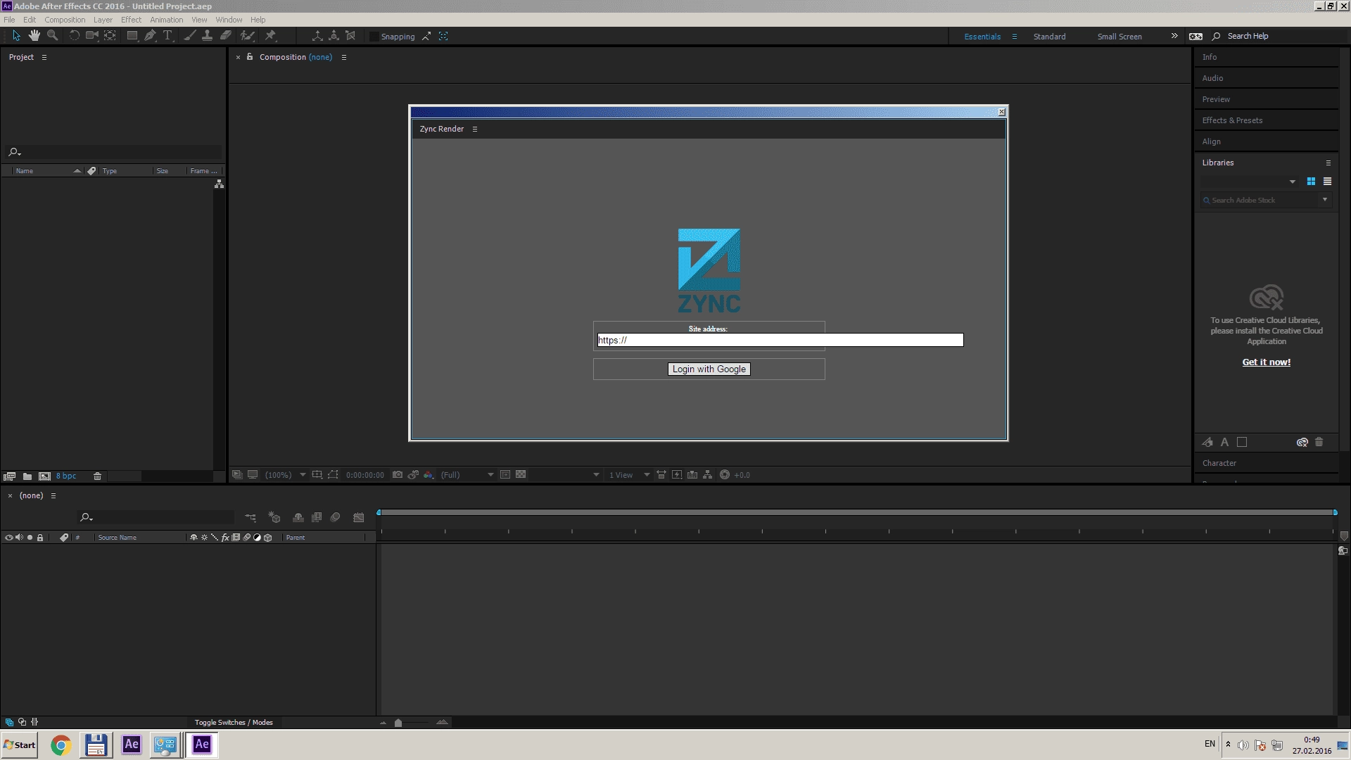Select the Clone Stamp tool
Viewport: 1351px width, 760px height.
(x=207, y=36)
